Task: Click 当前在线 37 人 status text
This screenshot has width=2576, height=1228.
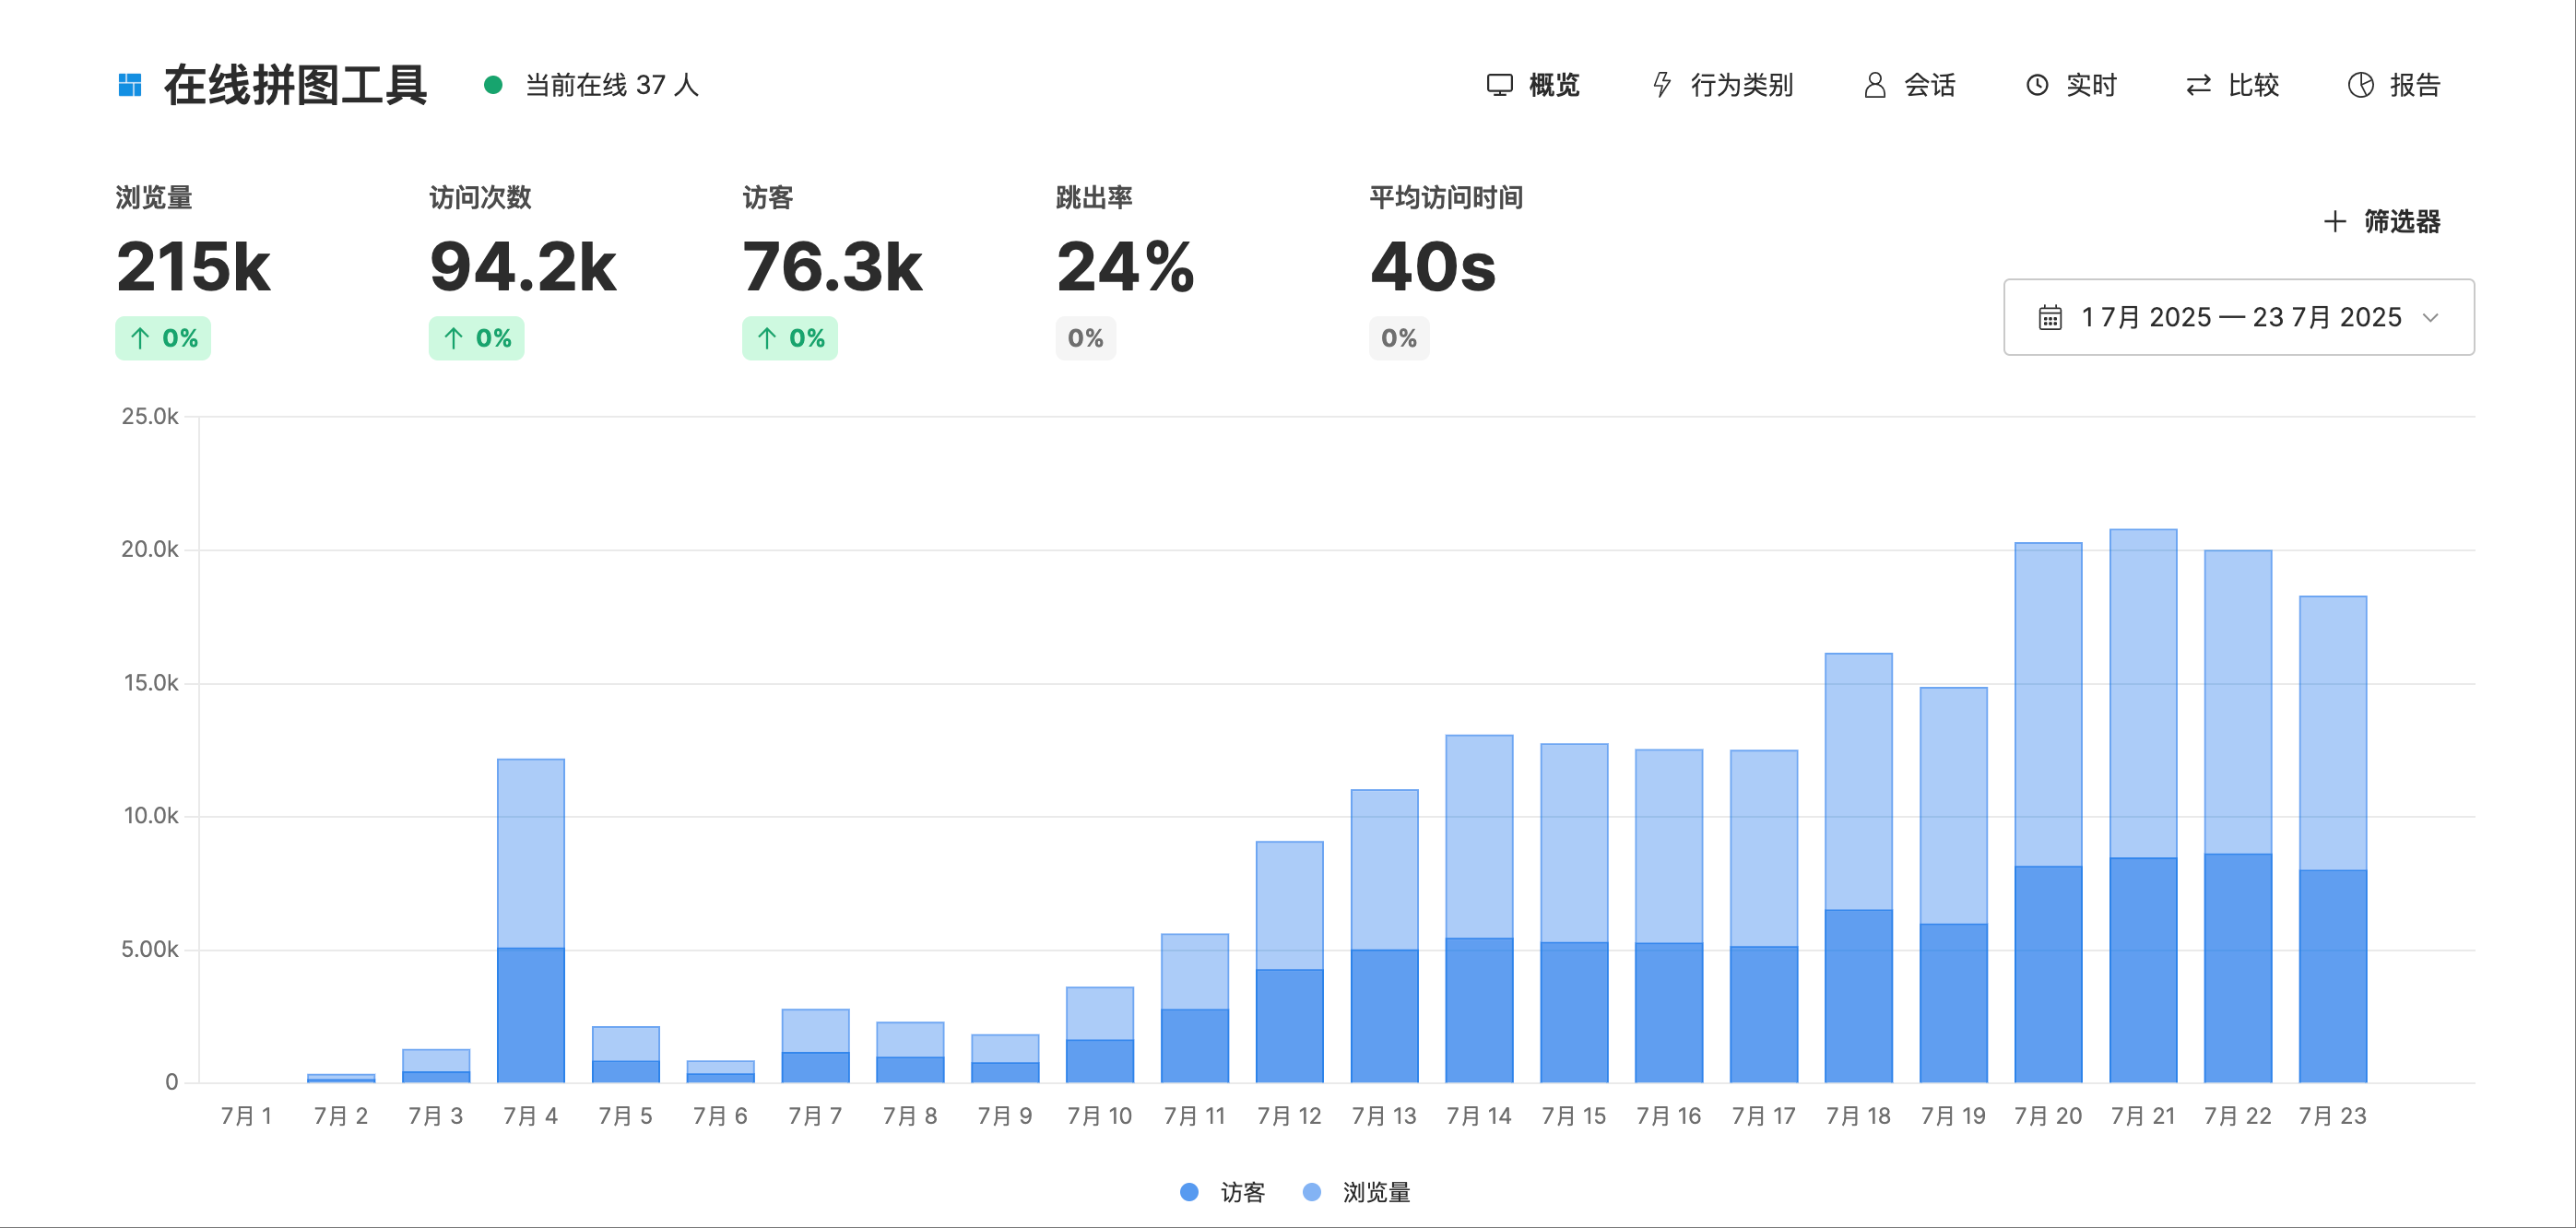Action: [612, 85]
